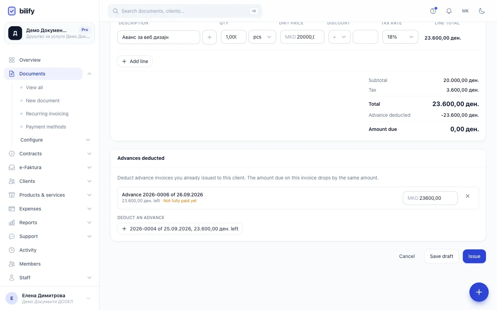Edit the quantity field 1,000
The width and height of the screenshot is (497, 310).
234,37
